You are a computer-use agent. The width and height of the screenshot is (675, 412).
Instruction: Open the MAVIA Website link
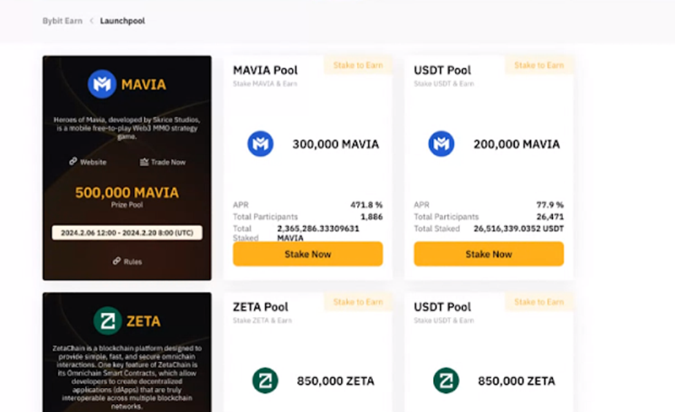(x=93, y=162)
